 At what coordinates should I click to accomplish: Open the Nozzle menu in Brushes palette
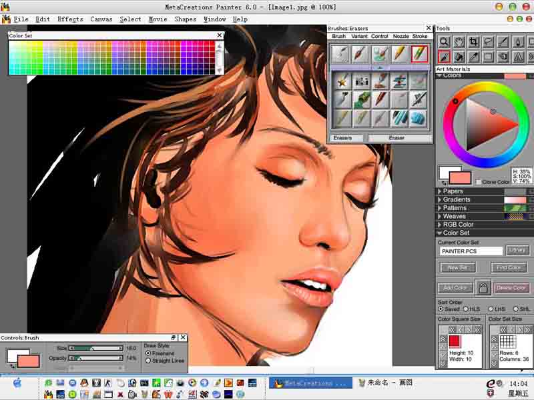(401, 36)
